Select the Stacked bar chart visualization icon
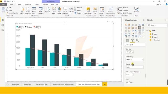168x94 pixels. click(x=126, y=25)
